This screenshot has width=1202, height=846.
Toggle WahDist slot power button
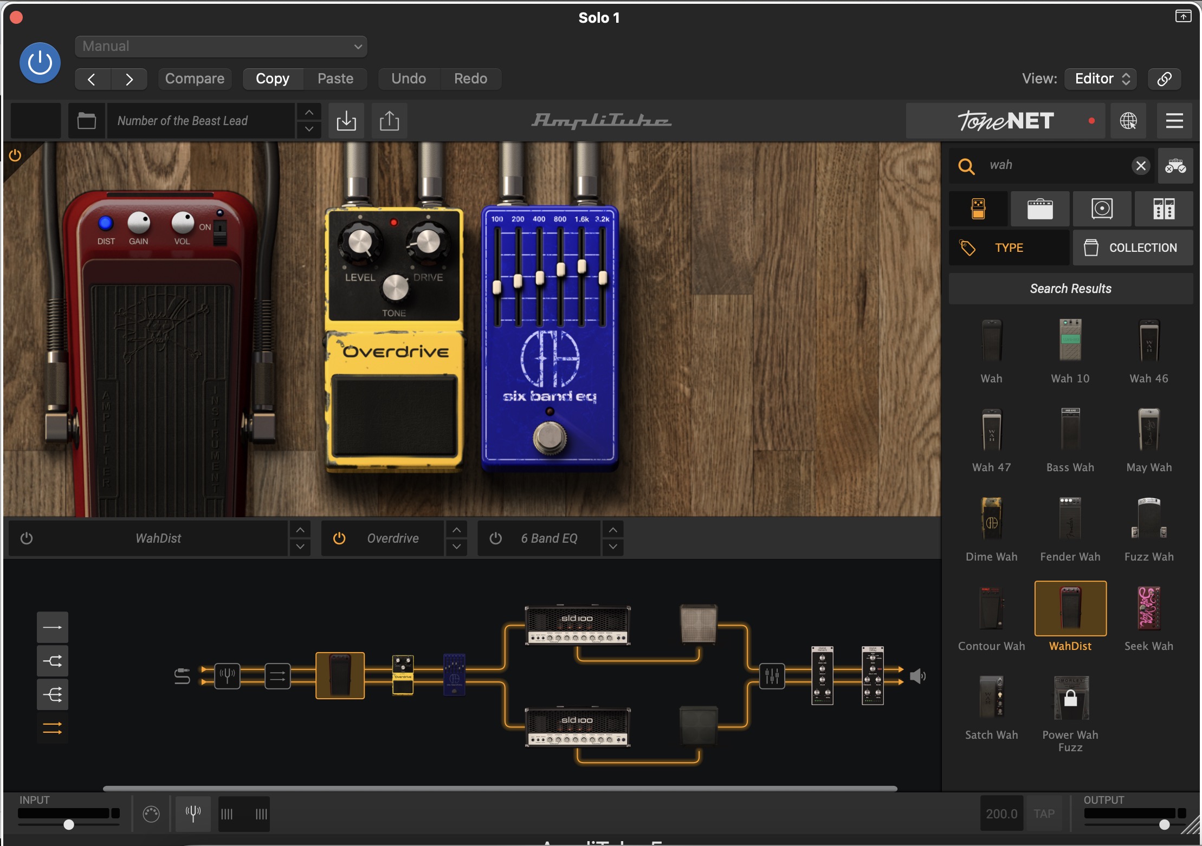pyautogui.click(x=27, y=538)
